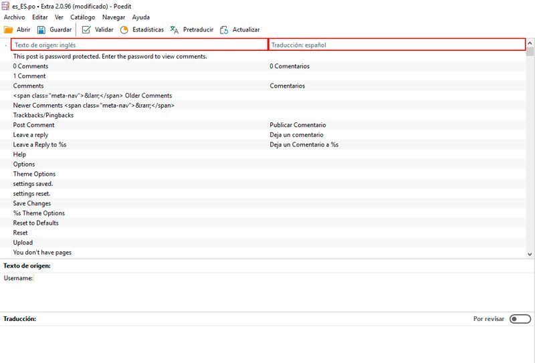
Task: Click the Actualizar refresh icon
Action: [224, 29]
